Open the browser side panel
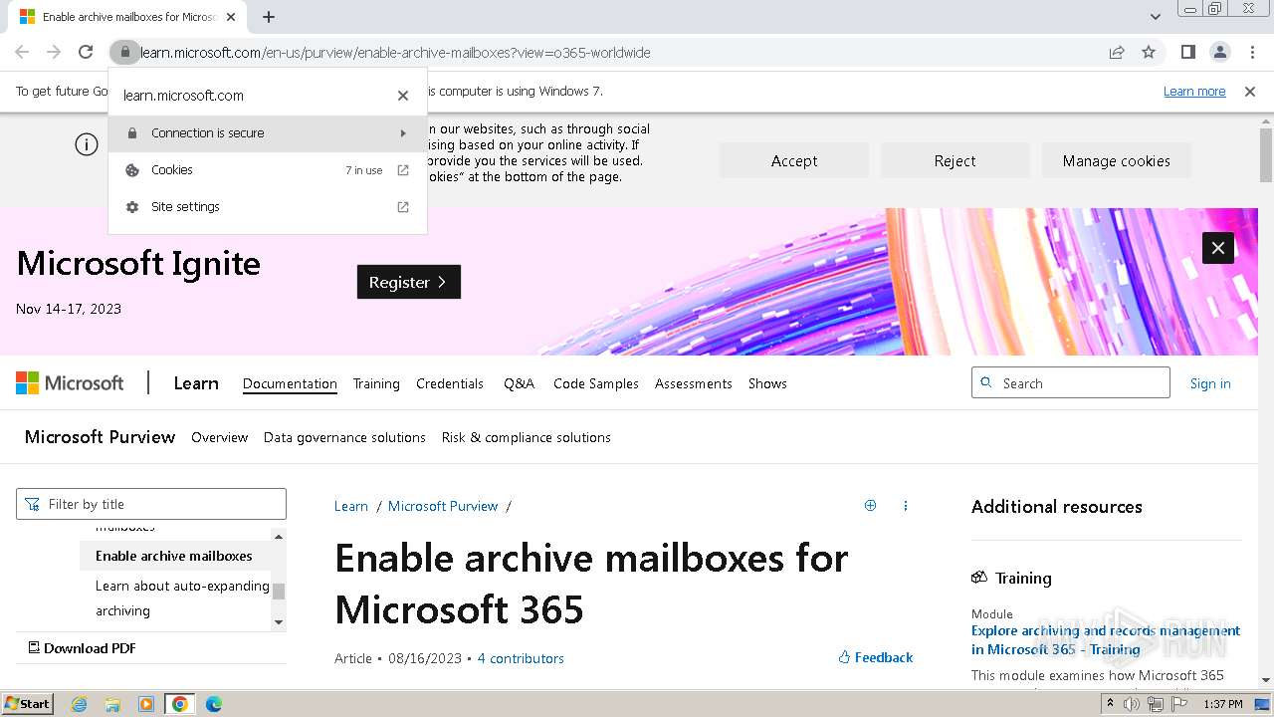1274x717 pixels. [1187, 52]
